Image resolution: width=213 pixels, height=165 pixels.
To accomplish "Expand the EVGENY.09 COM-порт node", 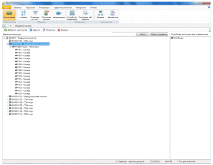I will point(7,108).
